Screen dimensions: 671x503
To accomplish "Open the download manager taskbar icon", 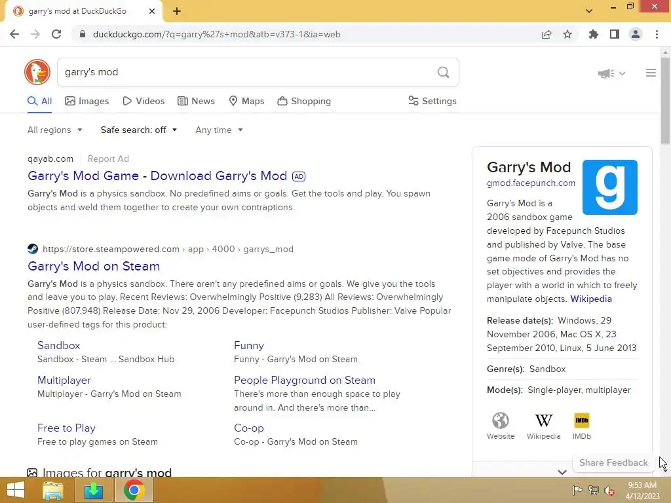I will 93,491.
